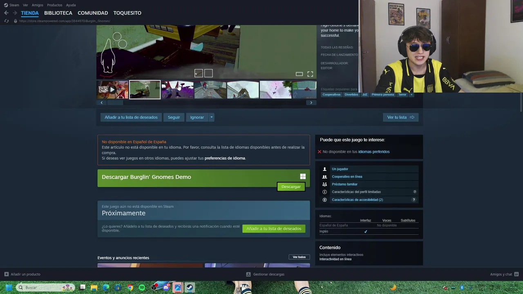Click the green Descargar button
Viewport: 523px width, 294px height.
(x=291, y=187)
